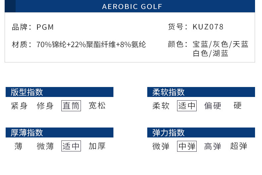Select the 超弹 elasticity option
Viewport: 262px width, 175px height.
coord(239,146)
